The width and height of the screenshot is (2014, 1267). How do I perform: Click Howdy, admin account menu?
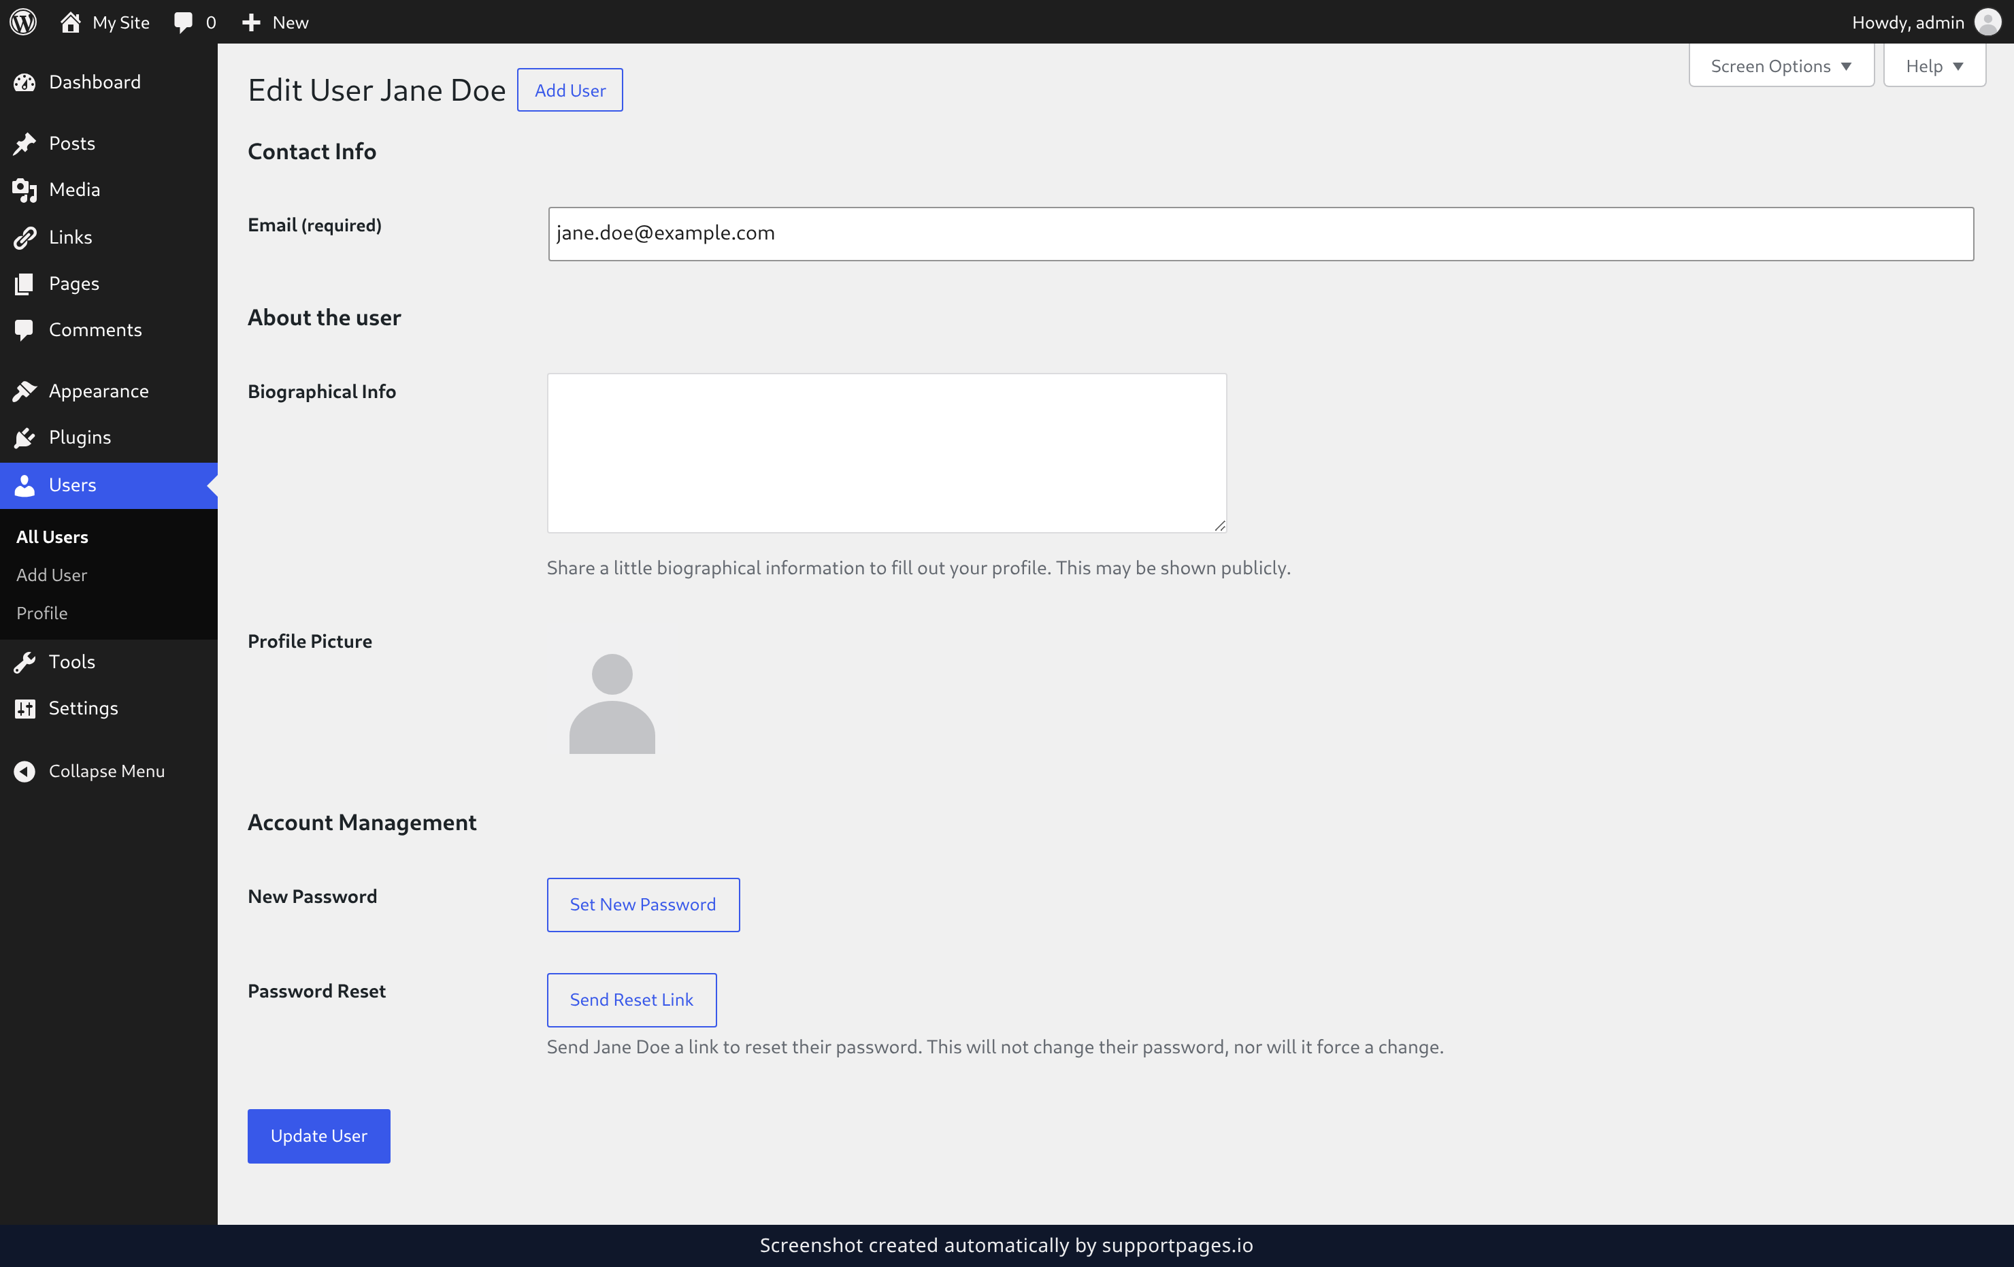pyautogui.click(x=1926, y=22)
